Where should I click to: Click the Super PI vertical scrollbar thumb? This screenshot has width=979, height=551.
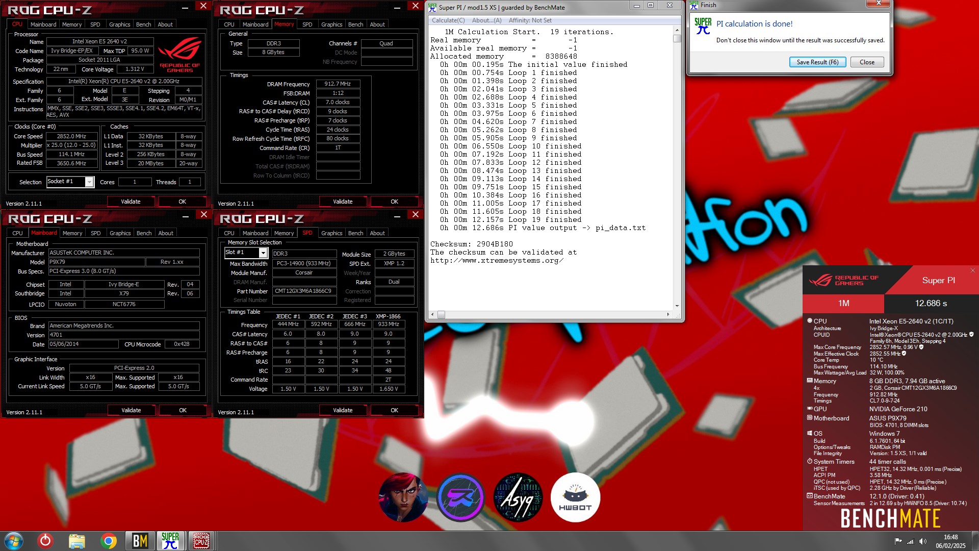coord(677,38)
